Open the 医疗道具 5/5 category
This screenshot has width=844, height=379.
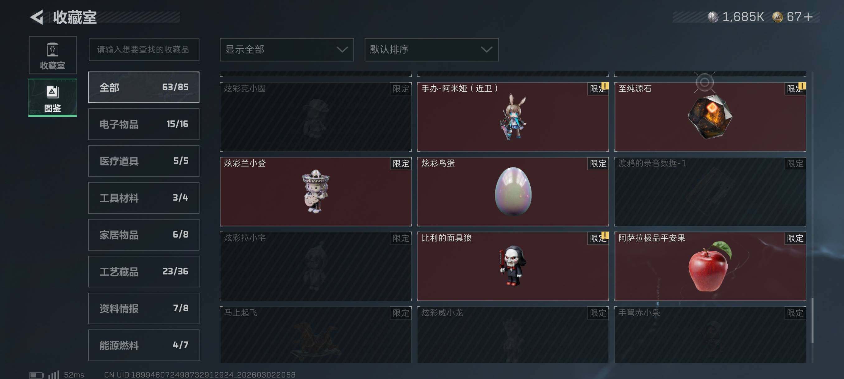143,161
